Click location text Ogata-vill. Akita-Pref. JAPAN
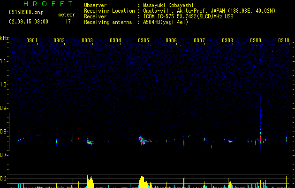 (x=184, y=11)
